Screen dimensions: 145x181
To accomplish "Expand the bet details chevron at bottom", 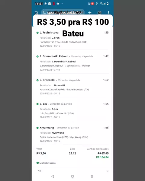I will [x=108, y=171].
